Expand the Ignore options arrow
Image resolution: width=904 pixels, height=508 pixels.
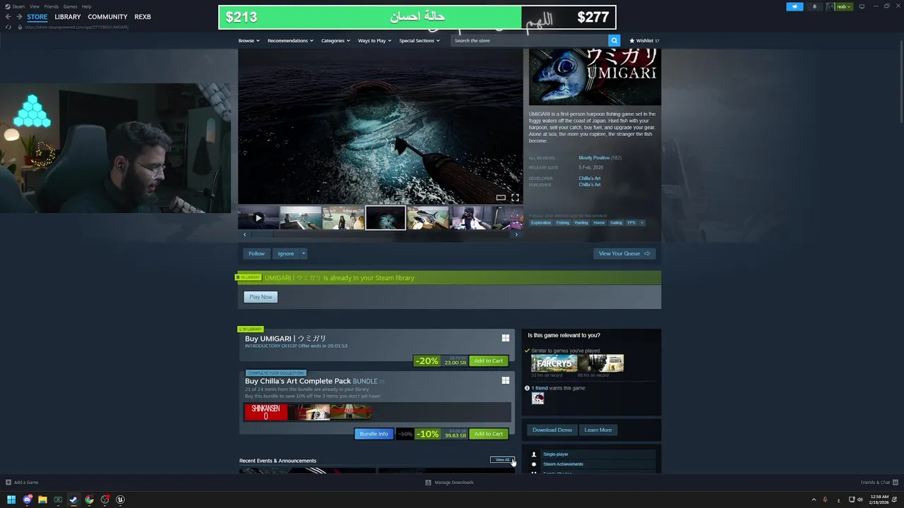coord(304,253)
